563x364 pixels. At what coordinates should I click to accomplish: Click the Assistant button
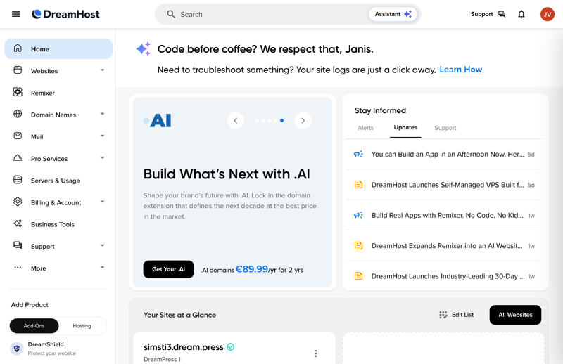[x=393, y=14]
